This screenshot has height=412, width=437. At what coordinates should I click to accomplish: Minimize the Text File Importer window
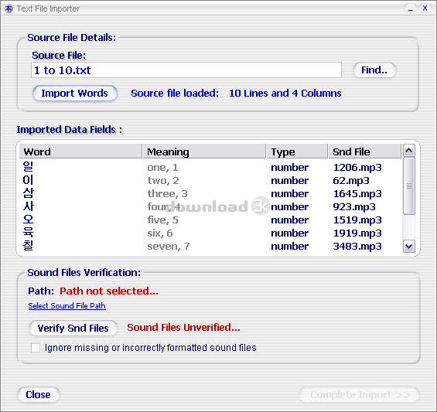tap(410, 9)
